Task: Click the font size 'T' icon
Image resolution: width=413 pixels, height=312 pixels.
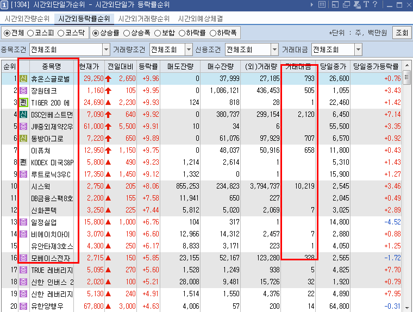Action: [366, 4]
